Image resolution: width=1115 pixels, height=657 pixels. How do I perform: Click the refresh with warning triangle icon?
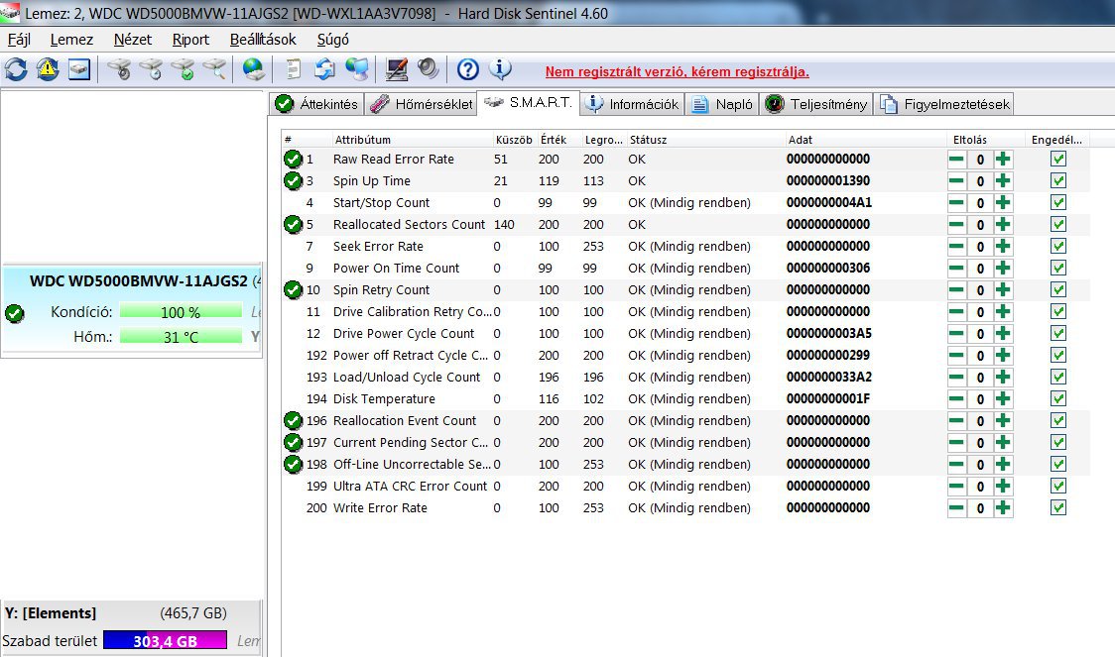(48, 69)
